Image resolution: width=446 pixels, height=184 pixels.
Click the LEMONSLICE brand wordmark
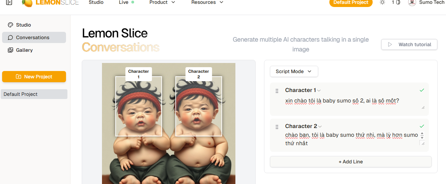(x=57, y=2)
